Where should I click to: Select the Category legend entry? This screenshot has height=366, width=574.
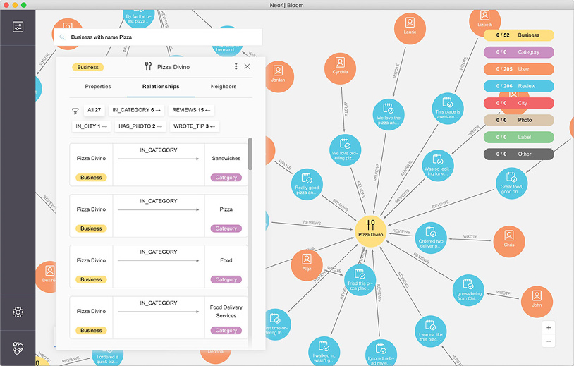click(519, 52)
